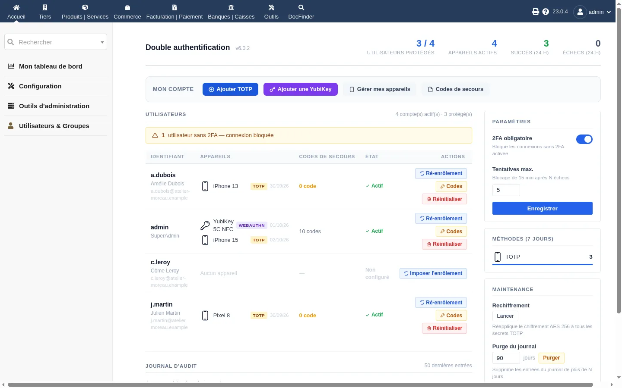Click Imposer l'enrôlement for c.leroy
The height and width of the screenshot is (388, 622).
click(x=433, y=273)
